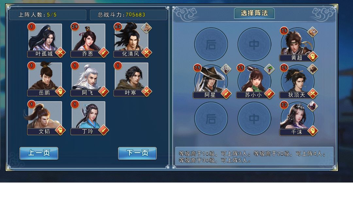Click the horse mount icon on 化清风
The height and width of the screenshot is (198, 353).
pyautogui.click(x=146, y=28)
